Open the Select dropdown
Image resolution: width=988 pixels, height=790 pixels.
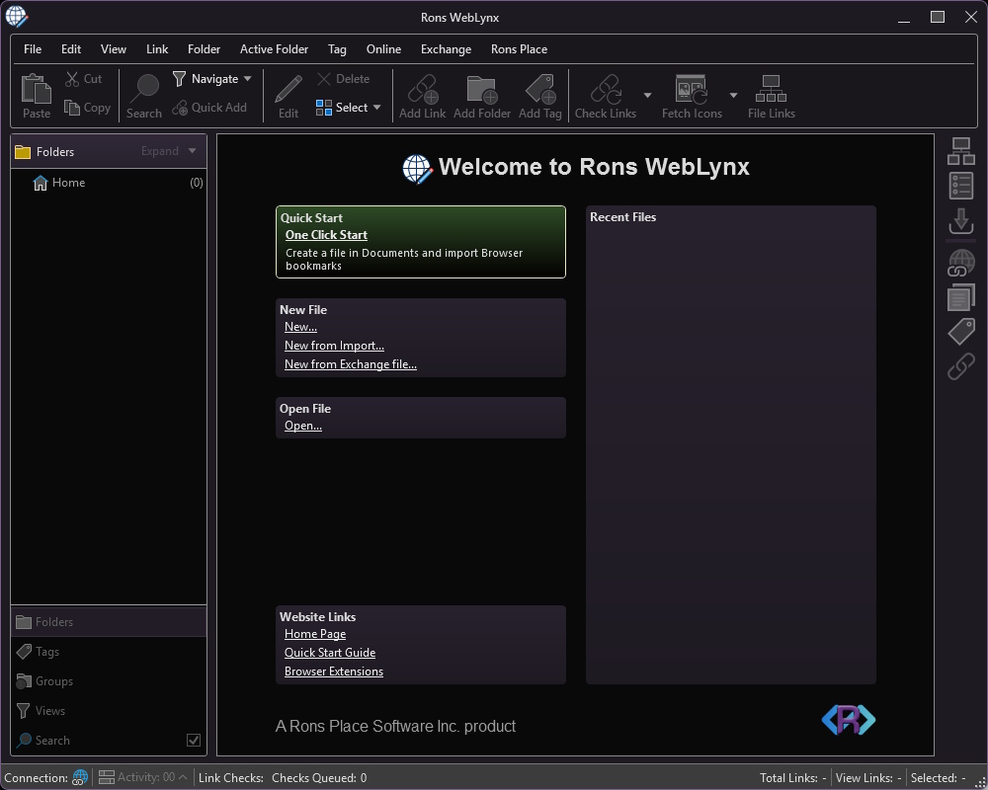349,108
